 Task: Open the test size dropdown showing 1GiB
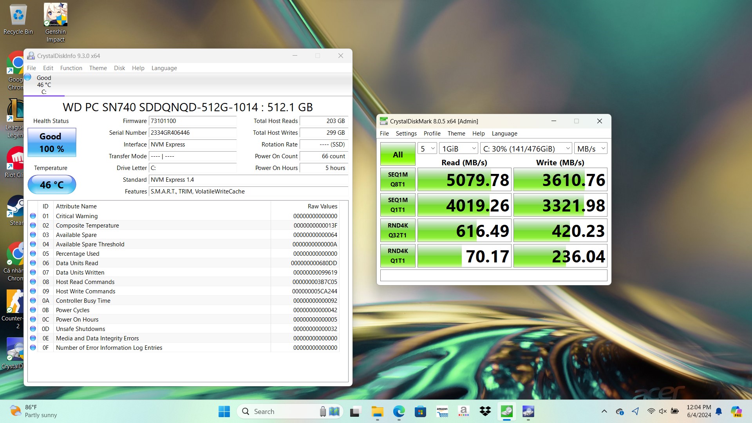(x=459, y=148)
